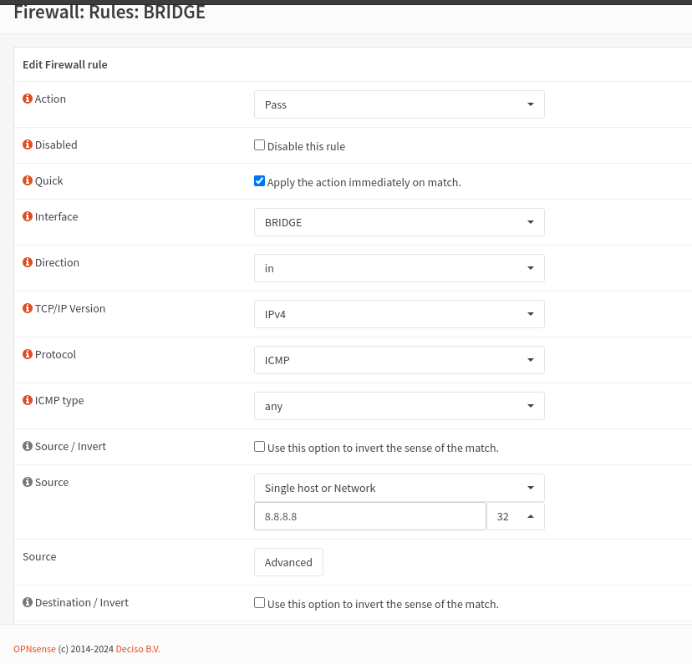Click the Advanced button under Source
This screenshot has height=664, width=692.
point(288,562)
